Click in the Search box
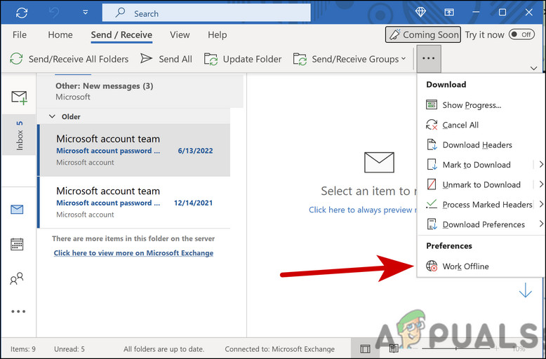This screenshot has height=359, width=546. coord(206,13)
